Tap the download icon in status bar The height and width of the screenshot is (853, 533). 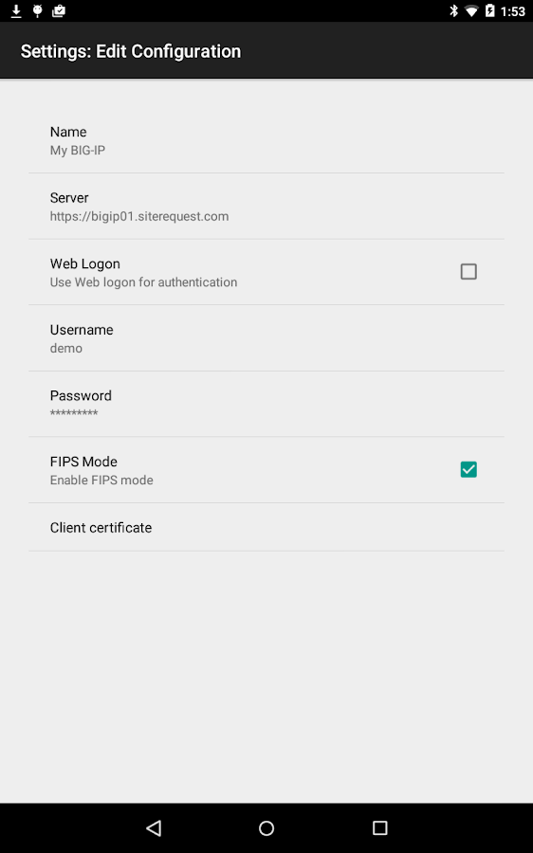pyautogui.click(x=16, y=10)
